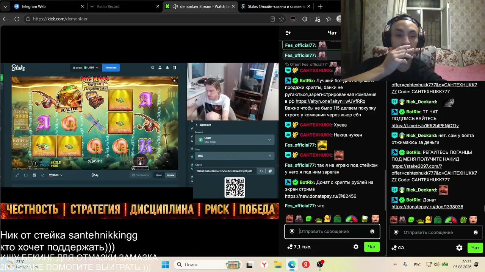
Task: Click the Кошелек wallet button
Action: (x=111, y=68)
